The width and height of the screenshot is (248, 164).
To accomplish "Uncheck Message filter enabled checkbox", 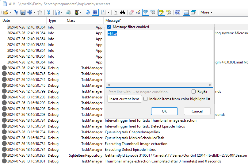I will [109, 27].
